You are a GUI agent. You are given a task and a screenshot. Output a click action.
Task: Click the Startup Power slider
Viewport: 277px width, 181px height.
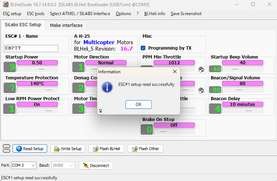pos(37,68)
